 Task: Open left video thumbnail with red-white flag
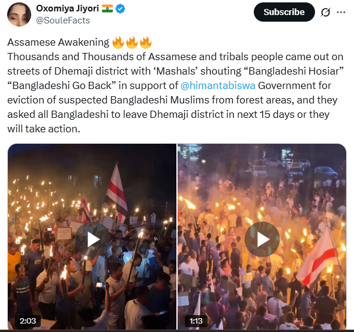pyautogui.click(x=92, y=236)
